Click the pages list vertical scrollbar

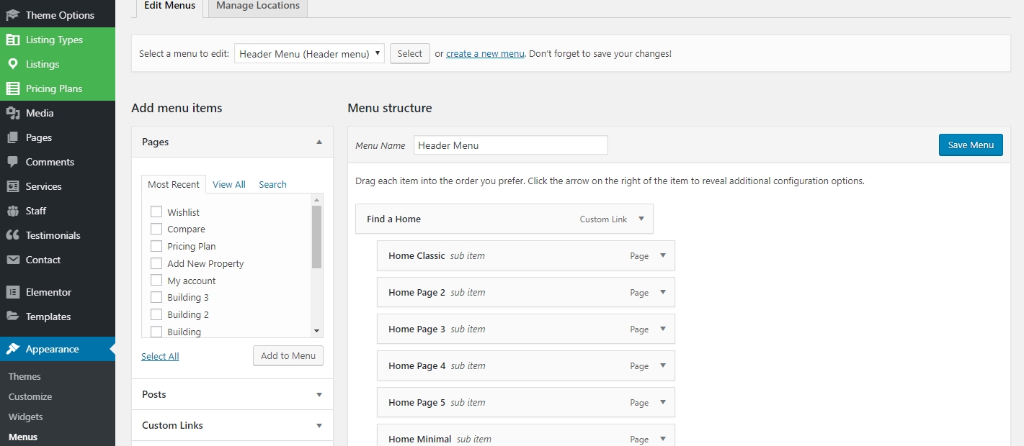pos(316,237)
